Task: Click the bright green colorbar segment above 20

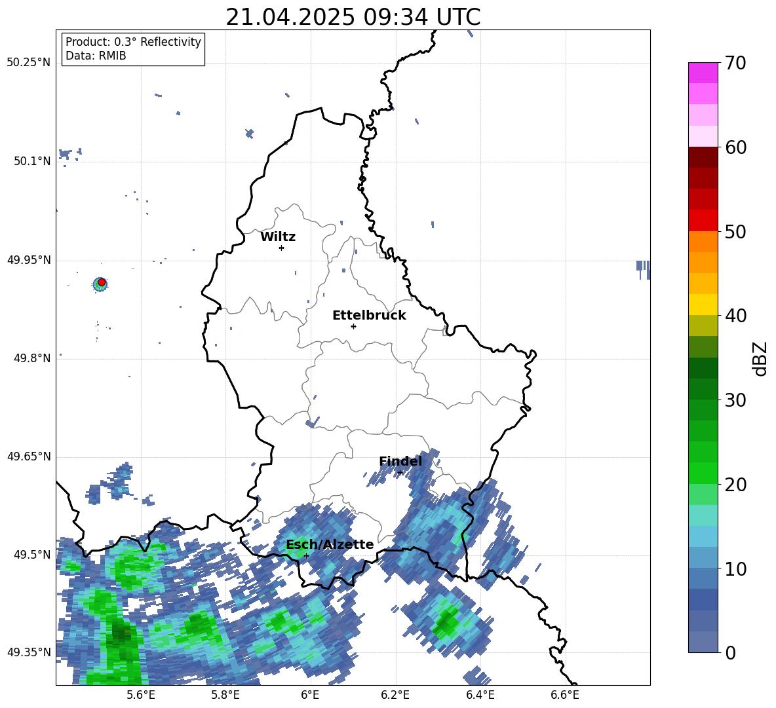Action: pos(703,473)
